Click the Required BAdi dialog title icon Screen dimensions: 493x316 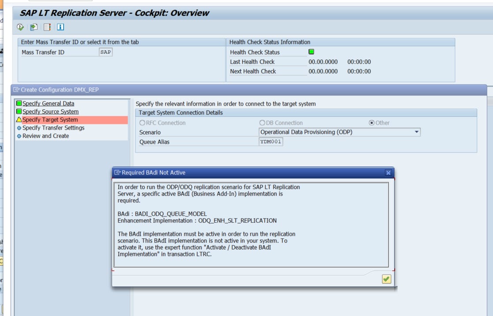[117, 172]
